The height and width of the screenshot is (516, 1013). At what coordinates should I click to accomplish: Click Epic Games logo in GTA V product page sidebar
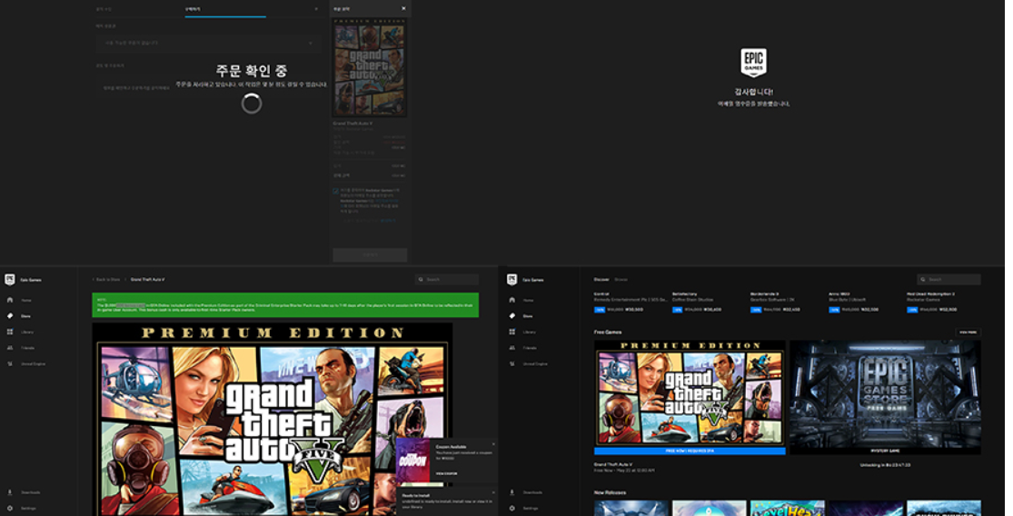click(10, 280)
